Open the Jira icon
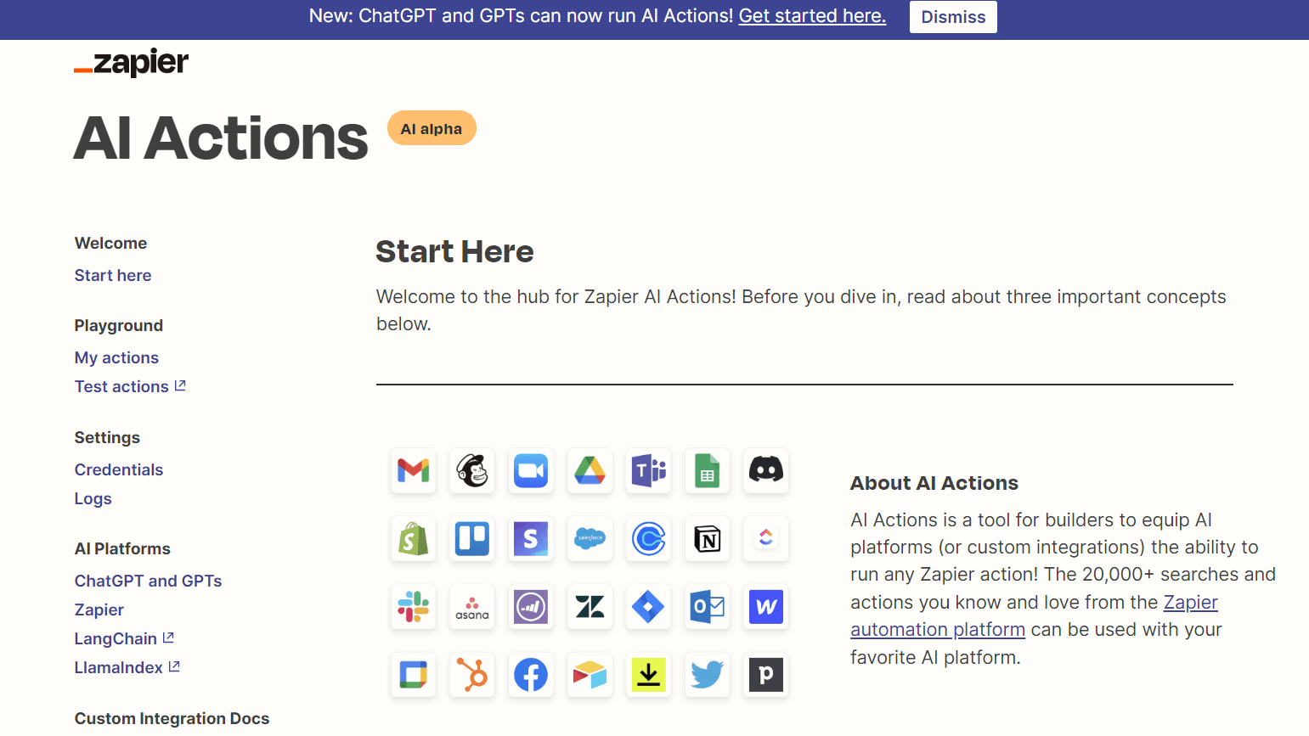 (648, 607)
